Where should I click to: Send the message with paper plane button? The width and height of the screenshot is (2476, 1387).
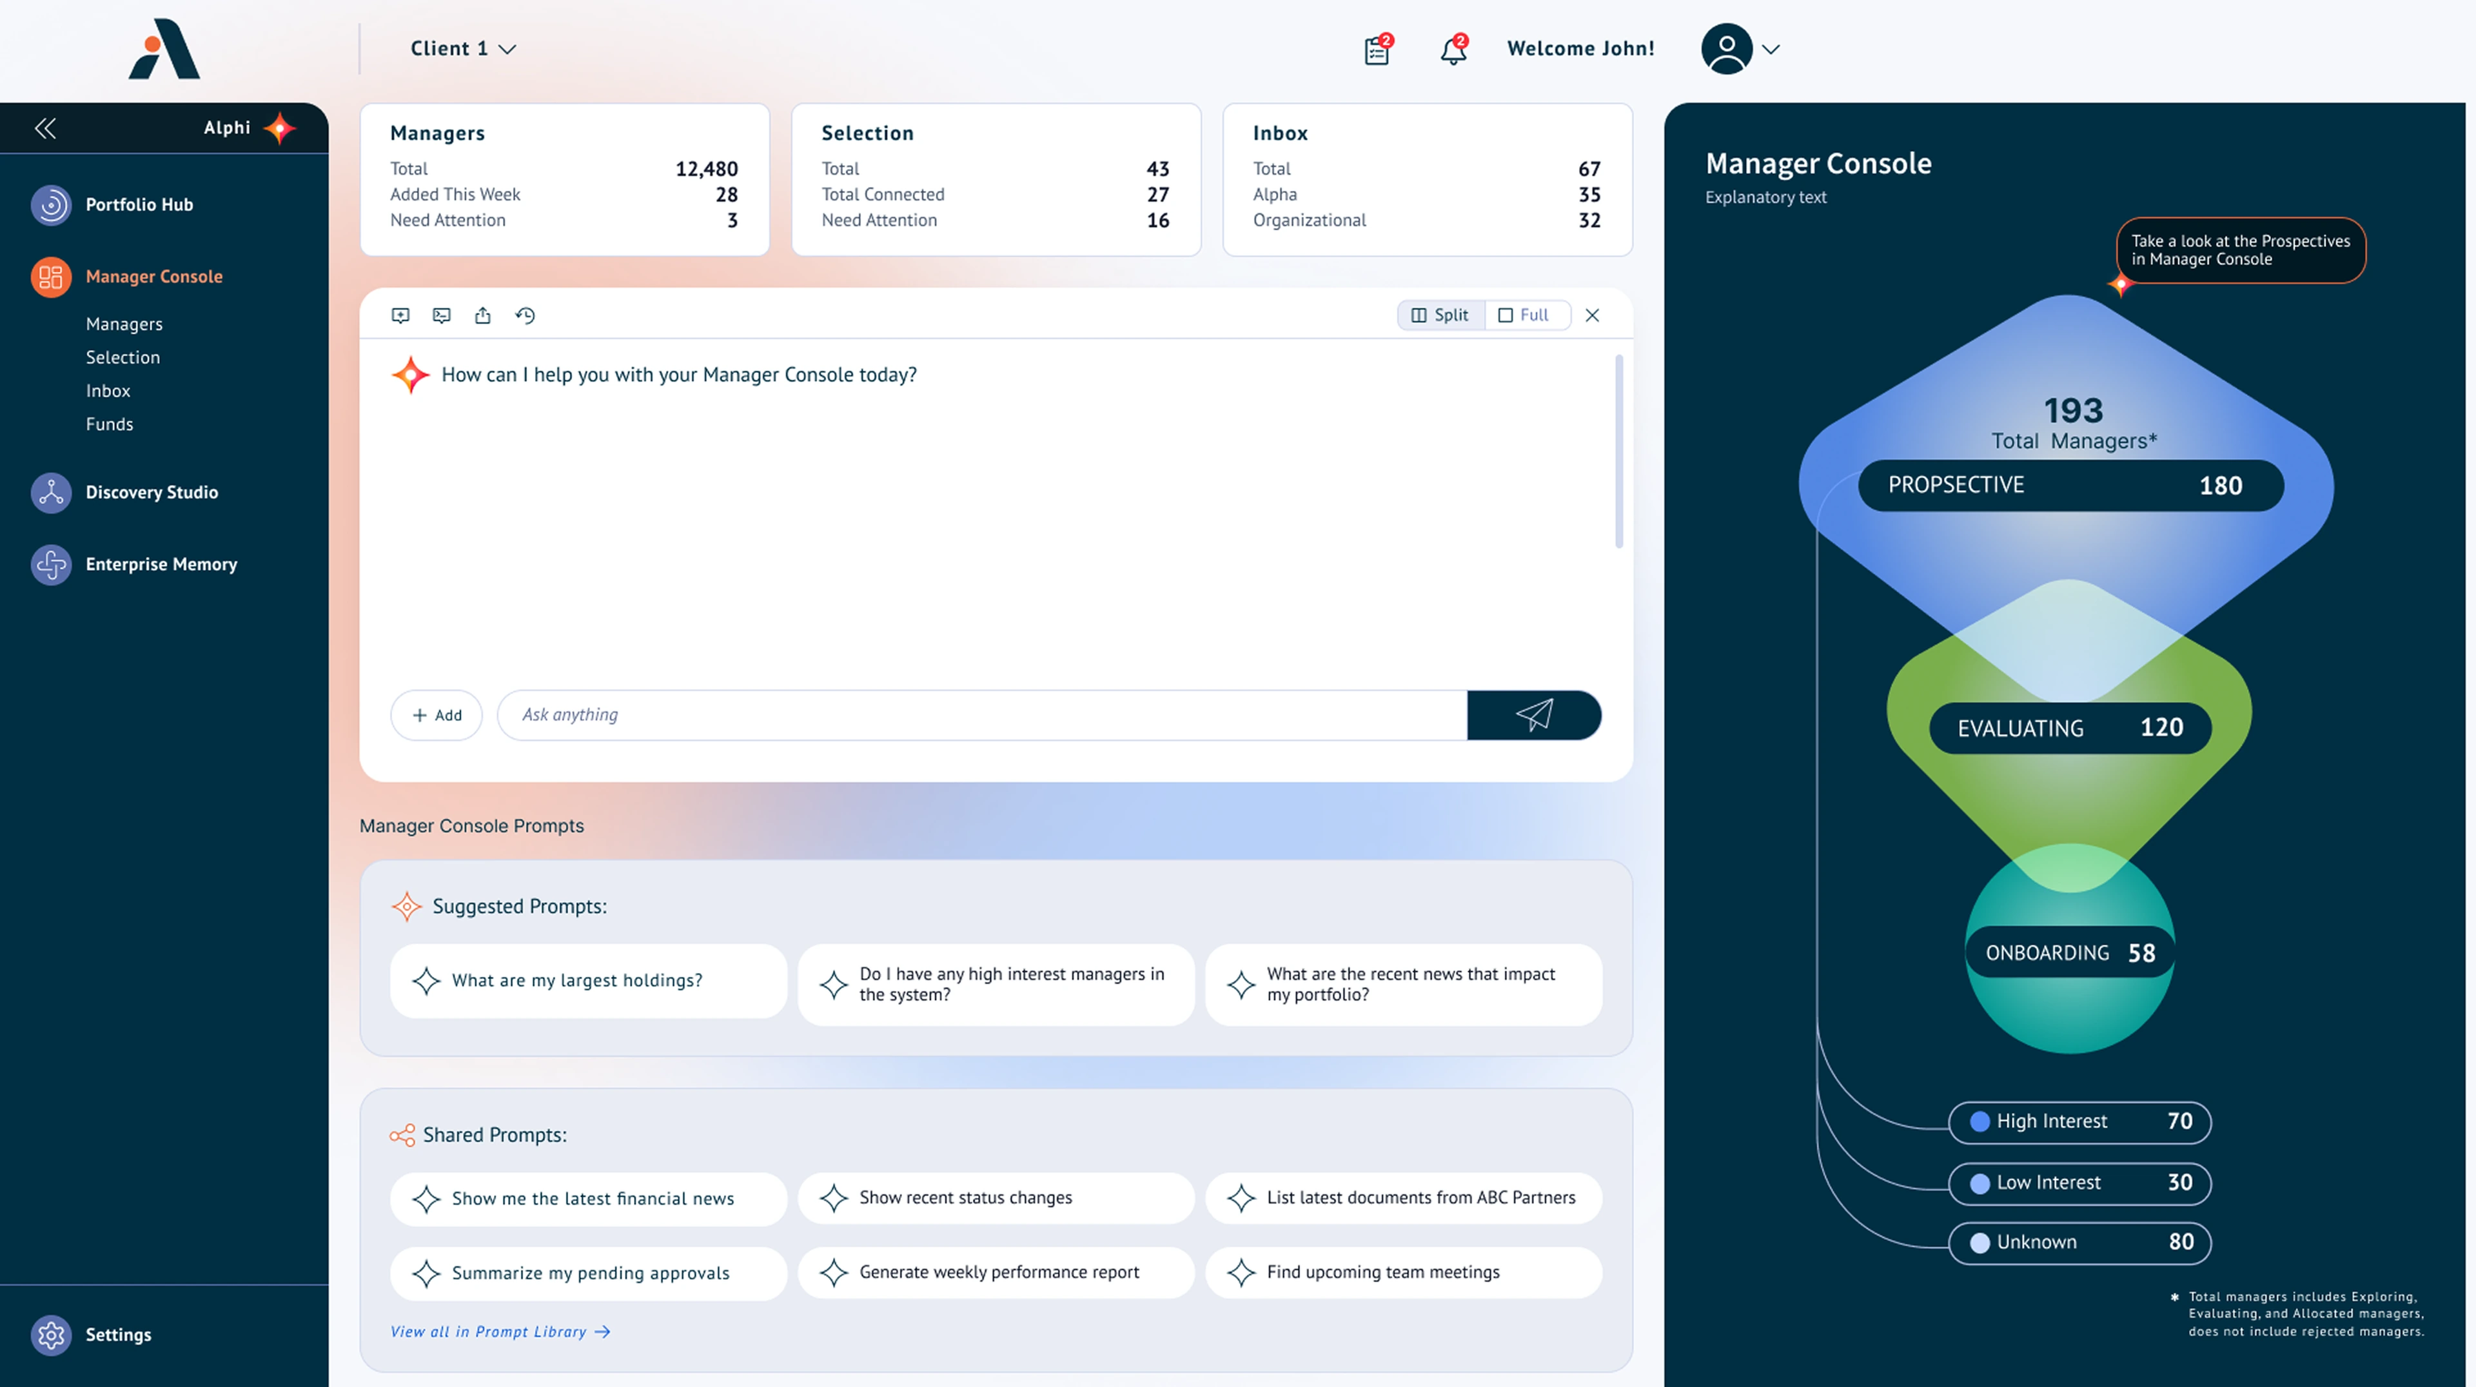tap(1534, 715)
